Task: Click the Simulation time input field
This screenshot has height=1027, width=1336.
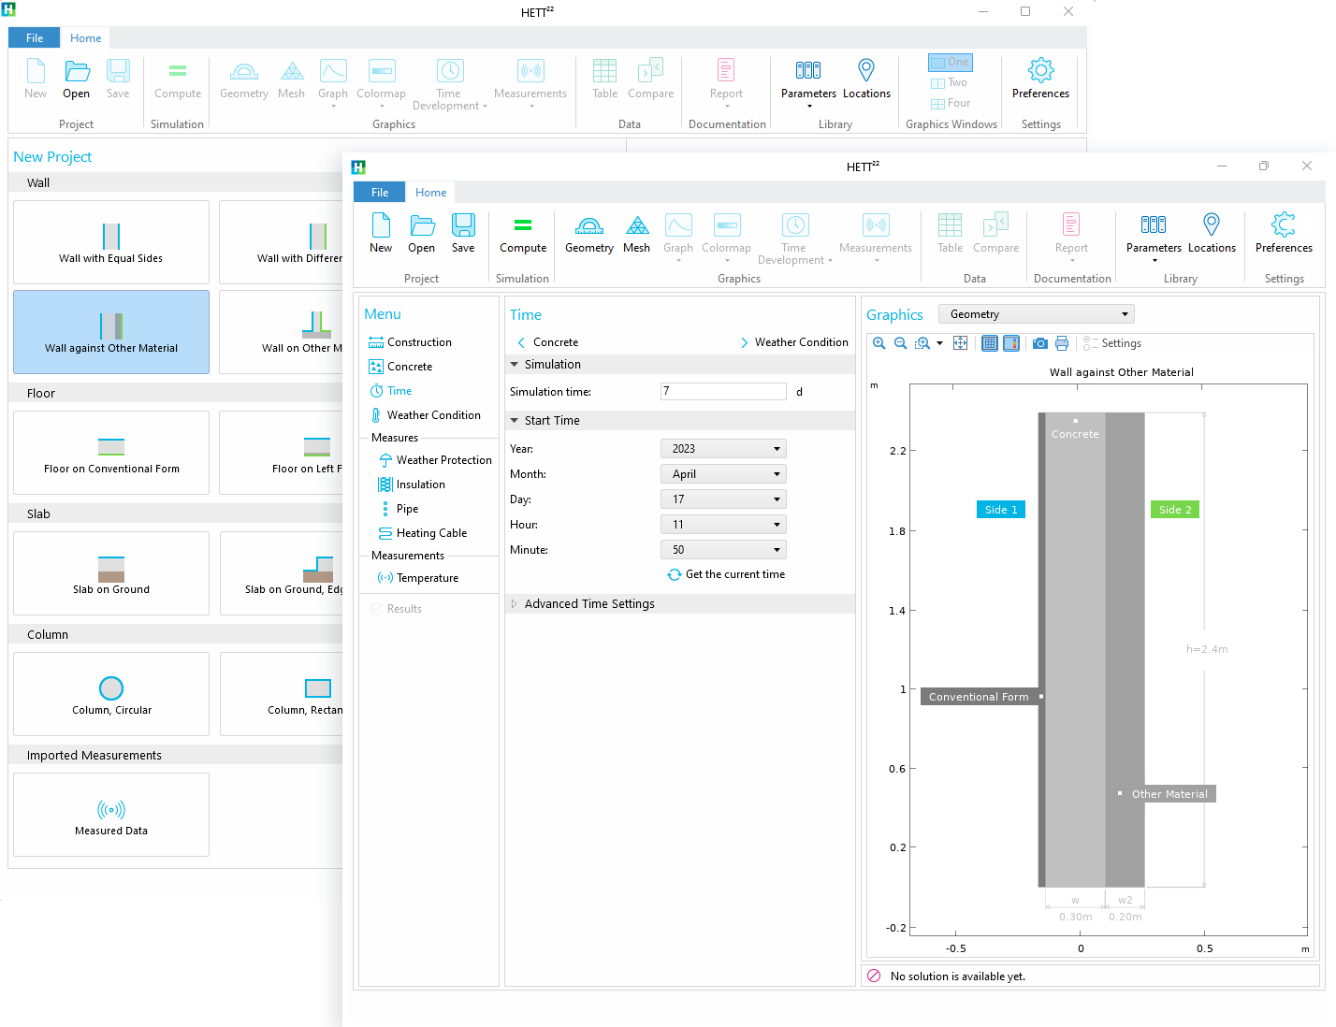Action: point(722,391)
